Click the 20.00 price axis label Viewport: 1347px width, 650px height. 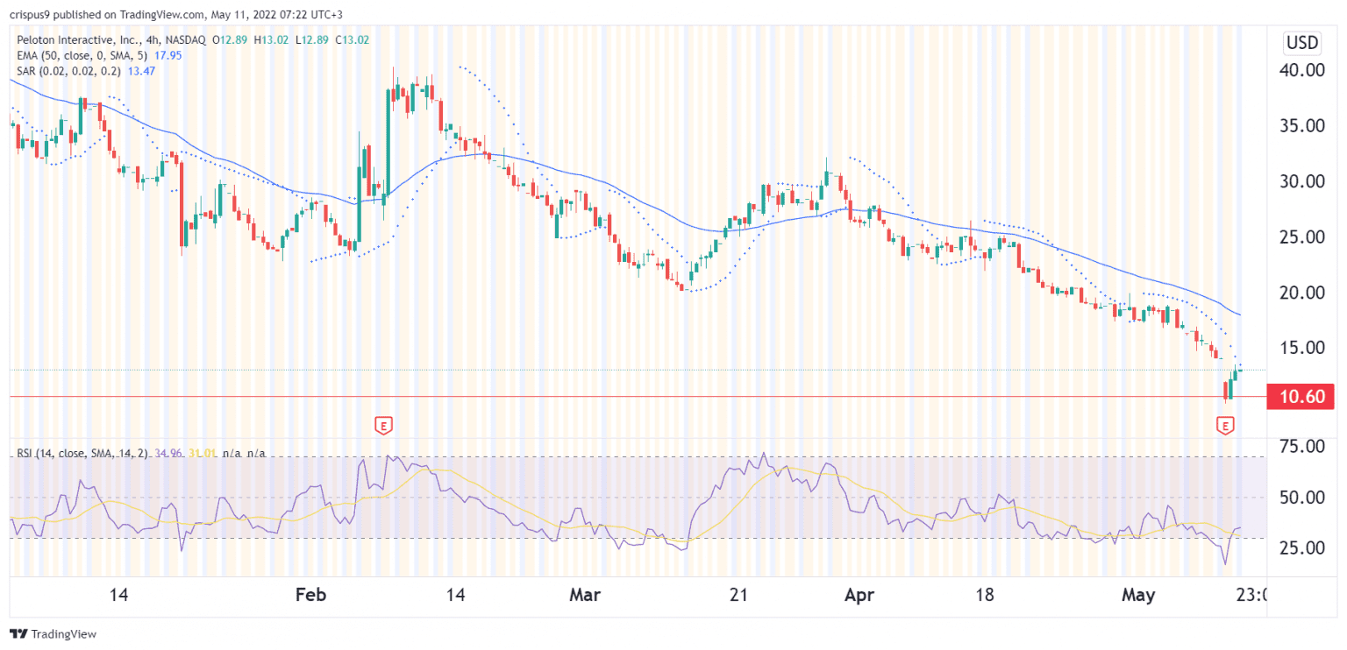pos(1301,292)
